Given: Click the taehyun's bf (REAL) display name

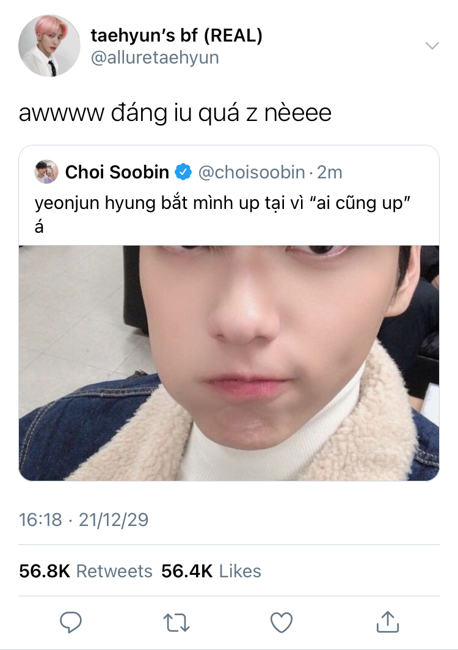Looking at the screenshot, I should click(176, 35).
